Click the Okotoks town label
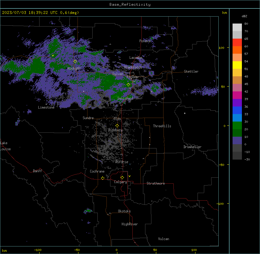Screen dimensions: 260x254 pos(124,211)
